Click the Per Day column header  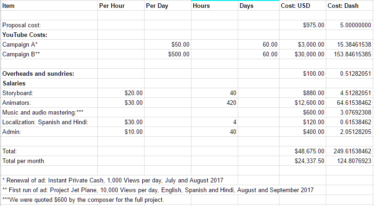point(168,6)
